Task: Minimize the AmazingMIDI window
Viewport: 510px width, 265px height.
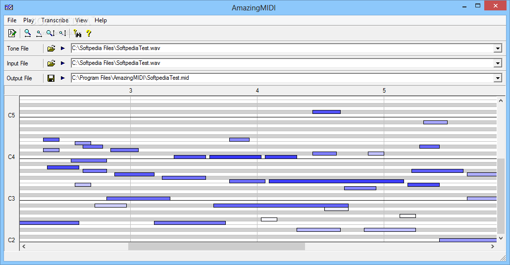Action: click(465, 6)
